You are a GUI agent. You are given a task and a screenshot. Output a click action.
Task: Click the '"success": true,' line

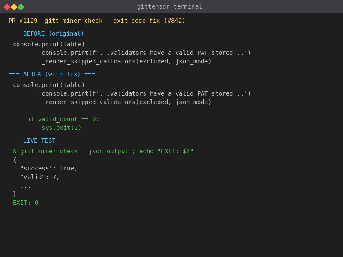(x=49, y=168)
